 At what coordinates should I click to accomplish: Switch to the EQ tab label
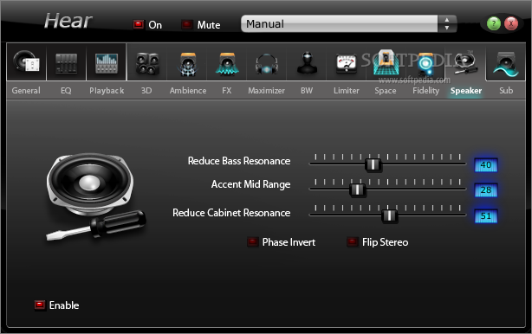click(66, 91)
